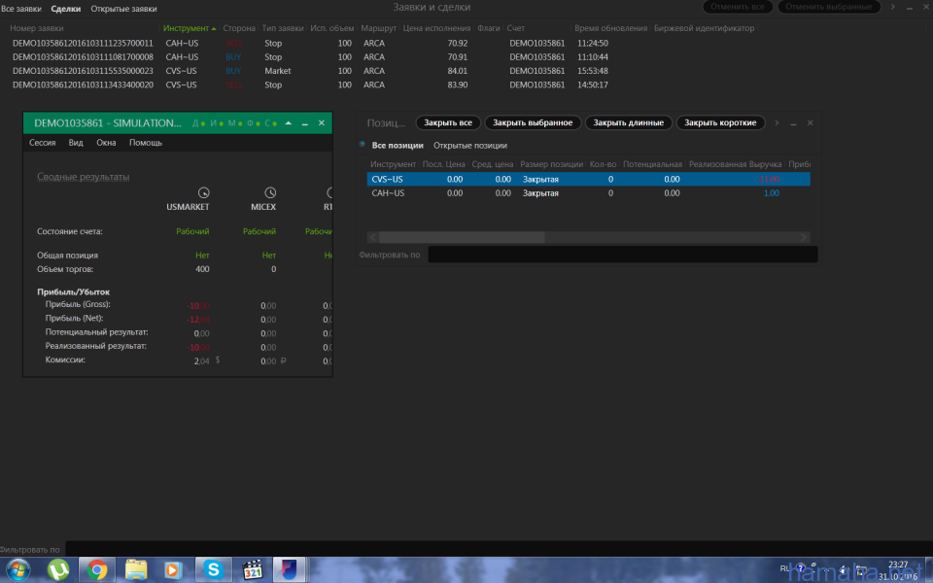Click execution price 84.01
Screen dimensions: 933x583
(458, 71)
